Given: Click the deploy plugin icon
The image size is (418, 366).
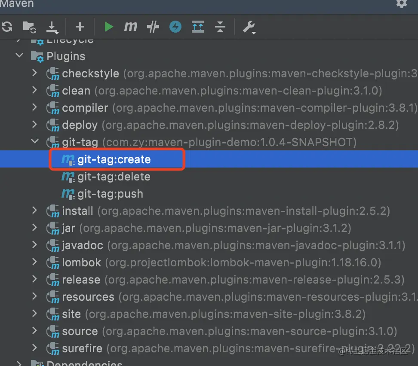Looking at the screenshot, I should 53,125.
